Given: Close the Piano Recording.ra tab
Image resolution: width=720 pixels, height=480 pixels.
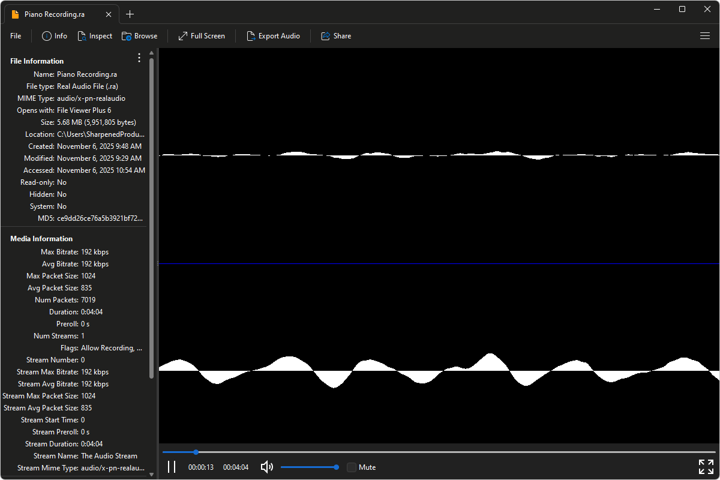Looking at the screenshot, I should (108, 14).
